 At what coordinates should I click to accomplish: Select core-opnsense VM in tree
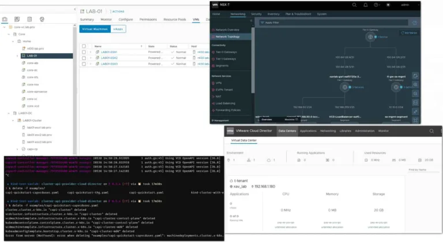[37, 92]
